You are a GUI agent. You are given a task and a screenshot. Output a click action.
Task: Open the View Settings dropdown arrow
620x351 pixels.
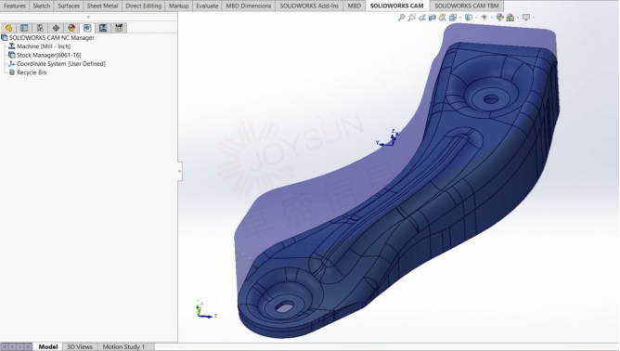534,18
